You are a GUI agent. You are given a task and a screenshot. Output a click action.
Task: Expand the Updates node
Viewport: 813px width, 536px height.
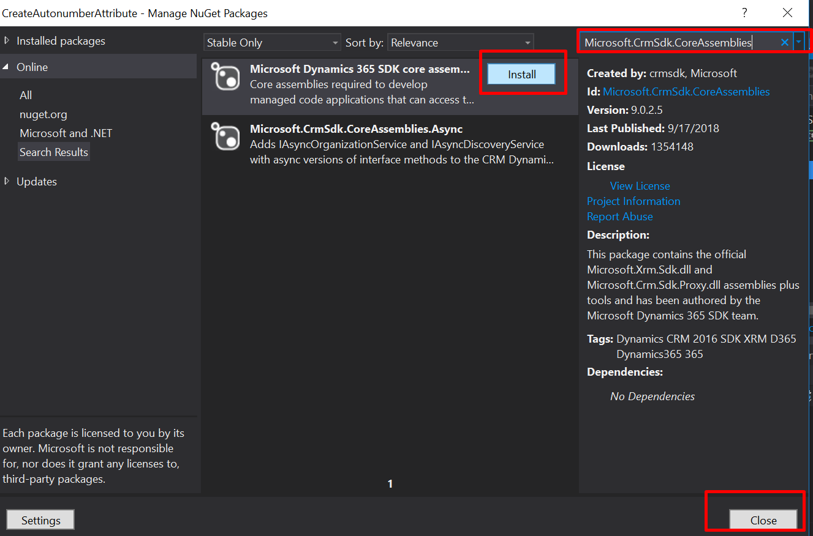(x=7, y=182)
